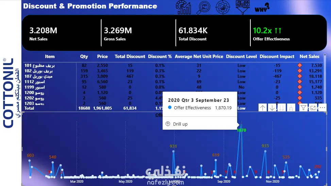Select the بريف مطبوع 101 item row

tap(173, 65)
